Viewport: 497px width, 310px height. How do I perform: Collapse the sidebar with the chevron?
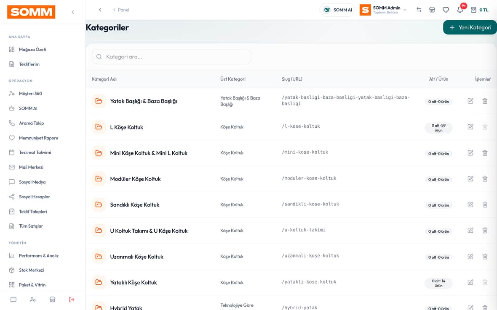(73, 12)
